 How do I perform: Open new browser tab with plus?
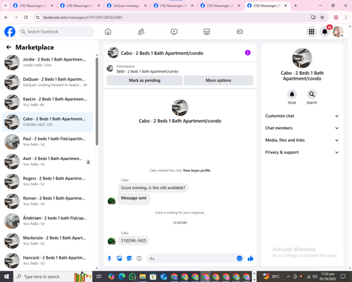(x=296, y=6)
